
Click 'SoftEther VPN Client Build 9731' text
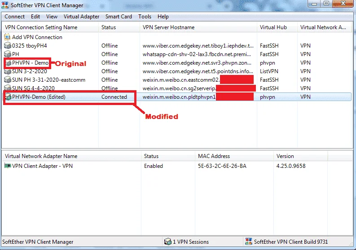click(x=291, y=242)
